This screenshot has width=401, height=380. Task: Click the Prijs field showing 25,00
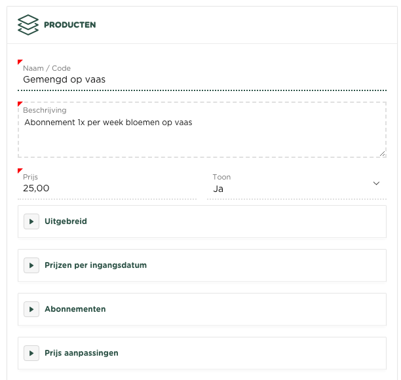(105, 189)
